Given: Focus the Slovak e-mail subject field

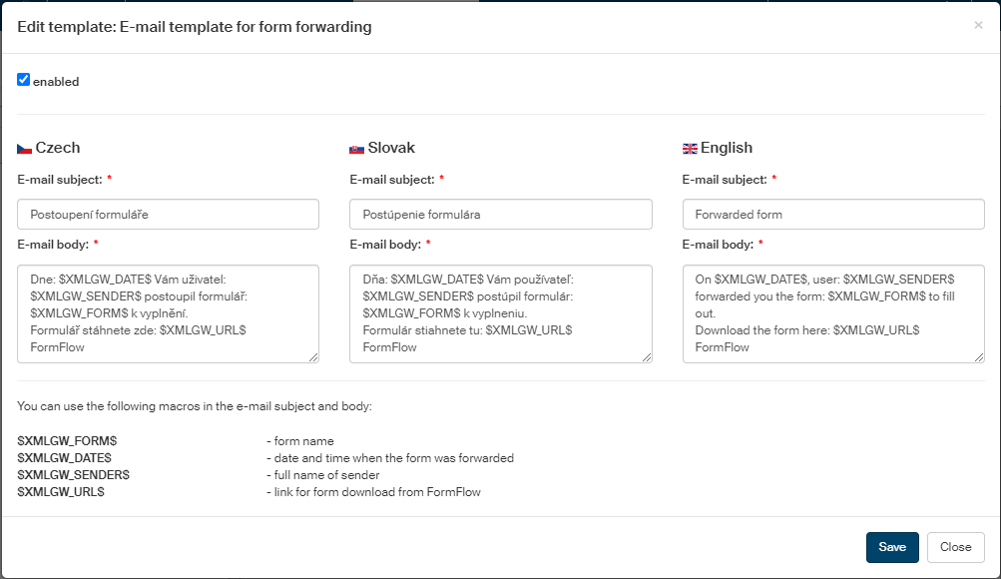Looking at the screenshot, I should 500,215.
